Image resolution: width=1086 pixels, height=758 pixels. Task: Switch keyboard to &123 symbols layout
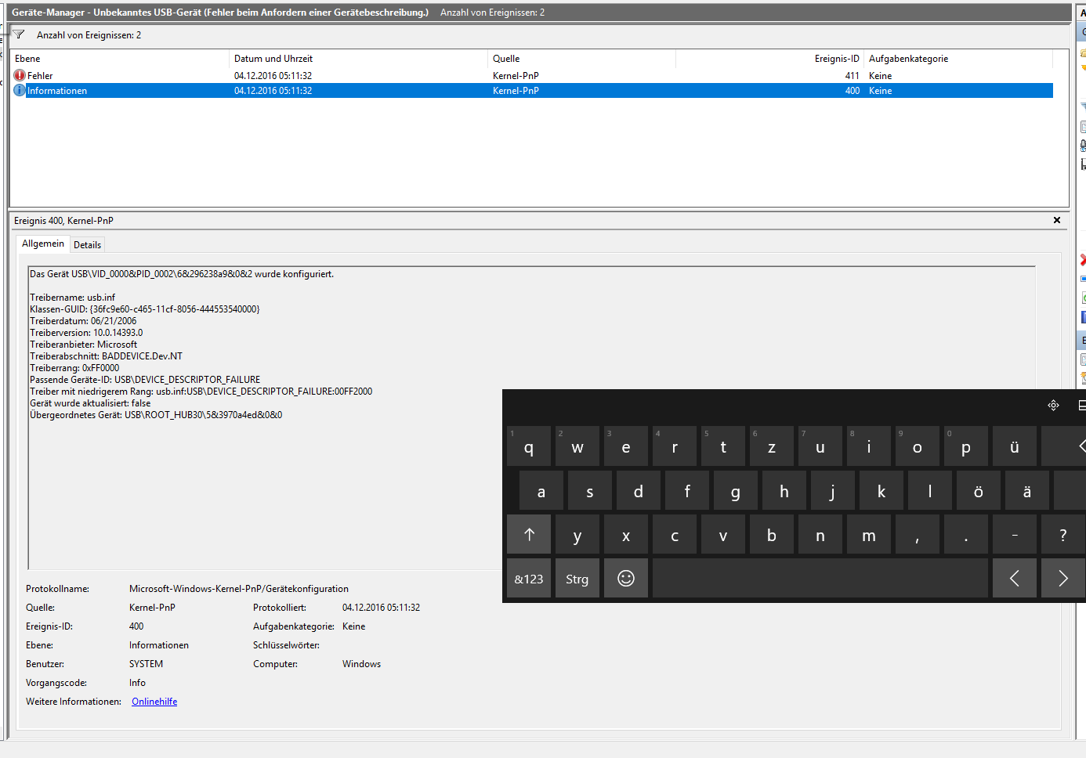[x=529, y=579]
